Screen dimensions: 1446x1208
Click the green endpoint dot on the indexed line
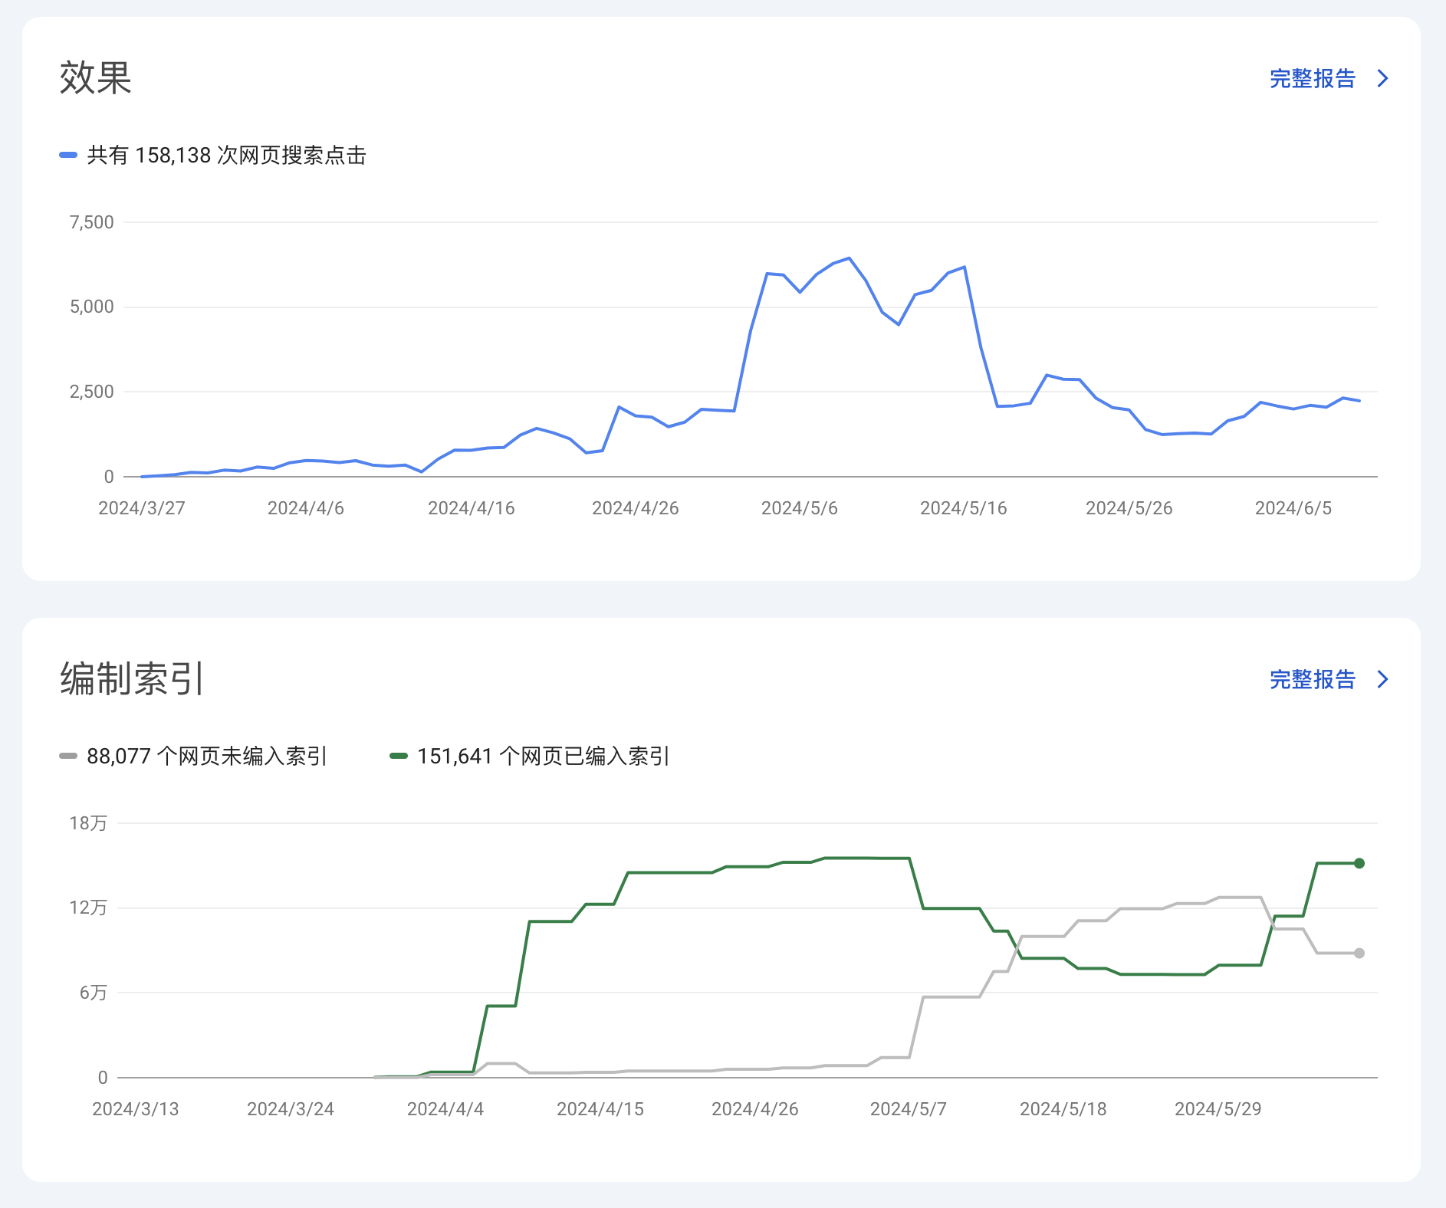[1359, 863]
